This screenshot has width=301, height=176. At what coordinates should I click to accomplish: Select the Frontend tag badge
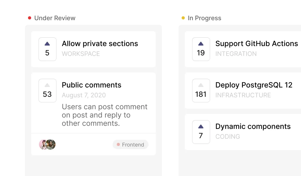pos(131,144)
